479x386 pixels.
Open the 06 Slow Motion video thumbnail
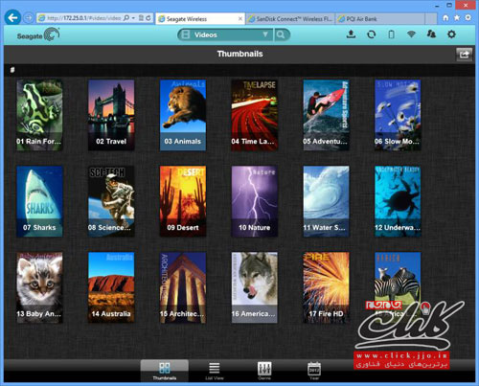(398, 115)
